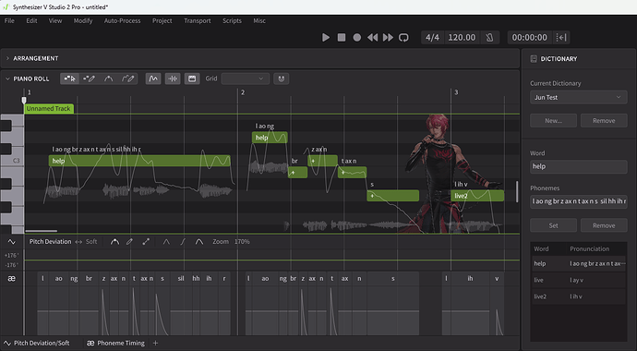This screenshot has width=637, height=351.
Task: Choose the rounded bell curve shape
Action: (x=199, y=242)
